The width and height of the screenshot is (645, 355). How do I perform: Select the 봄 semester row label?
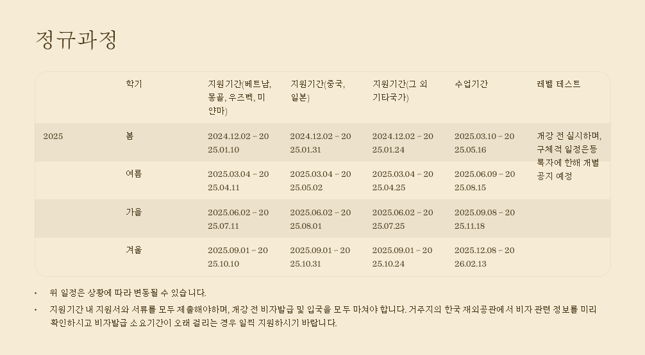click(130, 136)
